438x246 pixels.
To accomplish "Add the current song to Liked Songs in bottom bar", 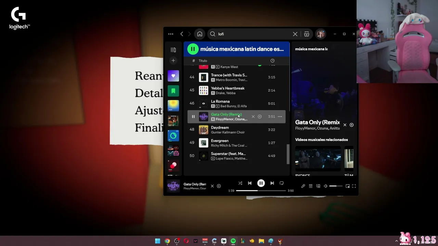I will 219,186.
